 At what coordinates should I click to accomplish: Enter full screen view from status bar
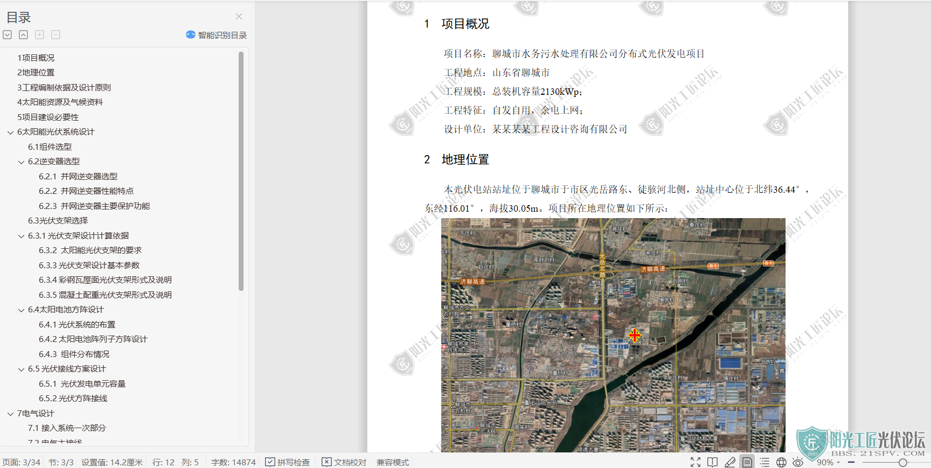pyautogui.click(x=696, y=462)
